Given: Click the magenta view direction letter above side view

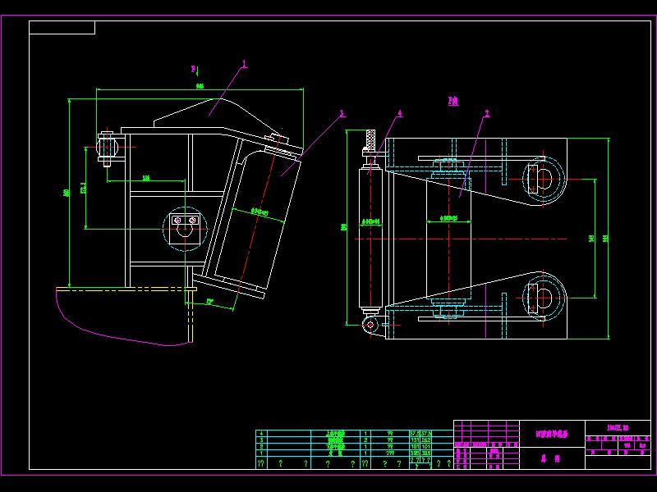Looking at the screenshot, I should pyautogui.click(x=193, y=69).
